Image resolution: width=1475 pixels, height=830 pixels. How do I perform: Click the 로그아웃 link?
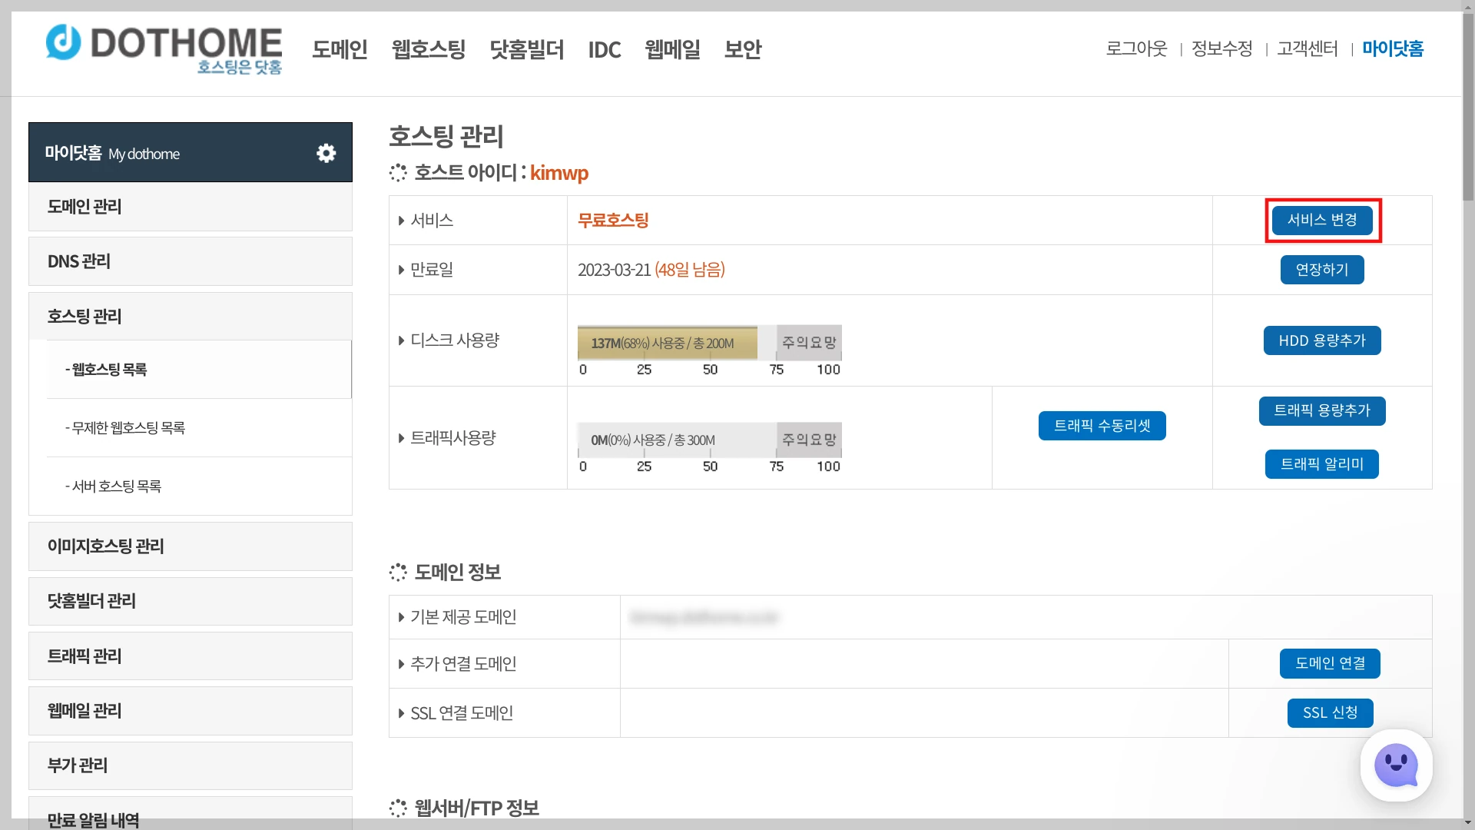(x=1136, y=48)
